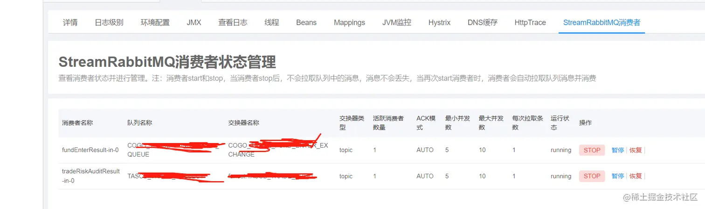Click running status of tradeRiskAuditResult-in-0

tap(561, 176)
